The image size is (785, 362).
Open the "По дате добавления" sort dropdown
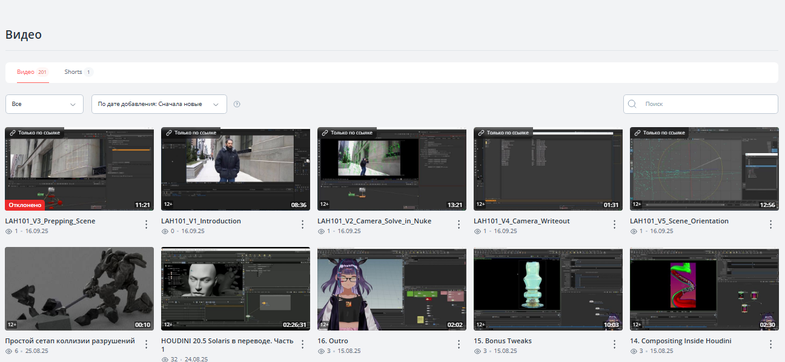click(159, 104)
